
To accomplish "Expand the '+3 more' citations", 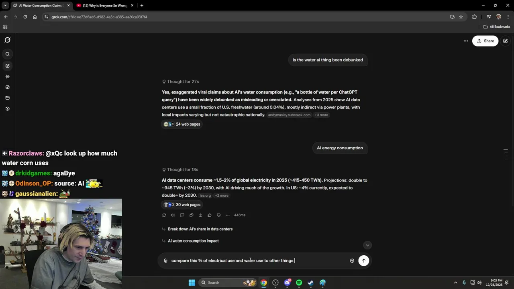I will (x=321, y=115).
